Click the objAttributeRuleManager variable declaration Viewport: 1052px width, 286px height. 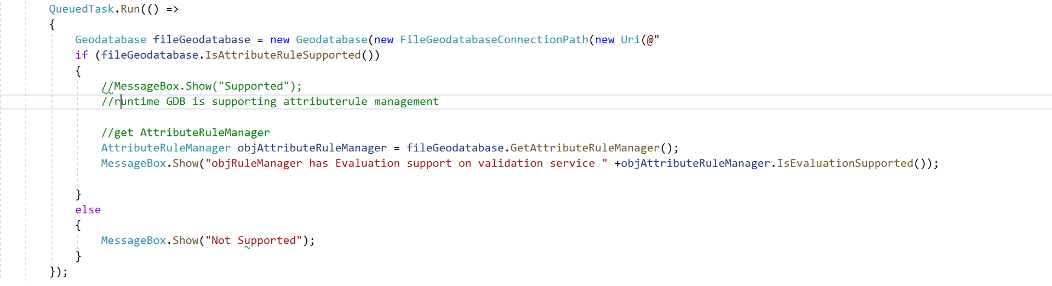[x=312, y=148]
